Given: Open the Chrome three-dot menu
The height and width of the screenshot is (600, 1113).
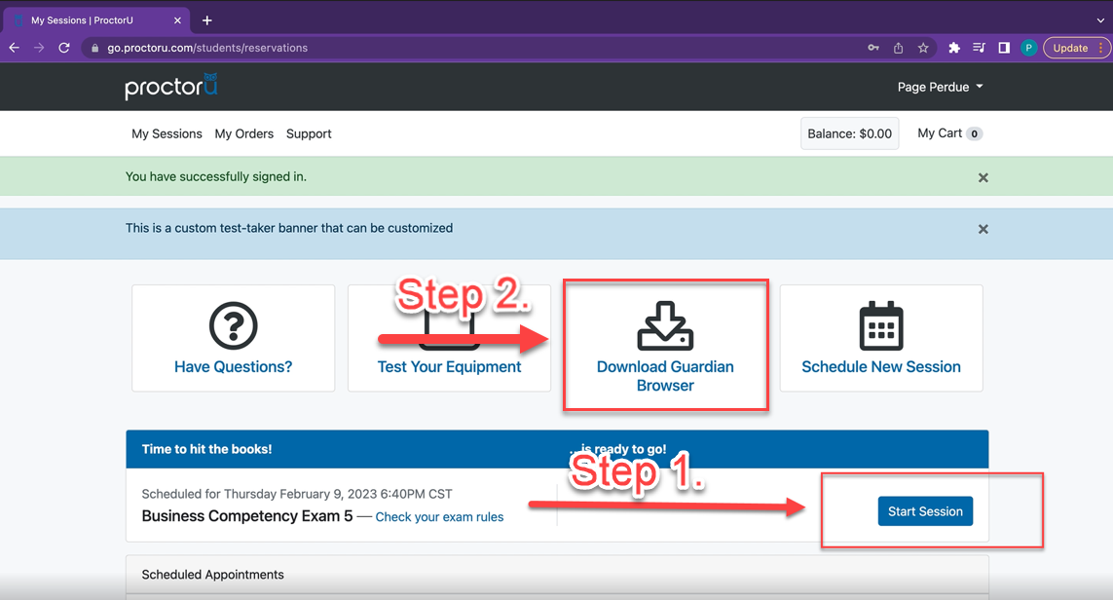Looking at the screenshot, I should 1101,48.
